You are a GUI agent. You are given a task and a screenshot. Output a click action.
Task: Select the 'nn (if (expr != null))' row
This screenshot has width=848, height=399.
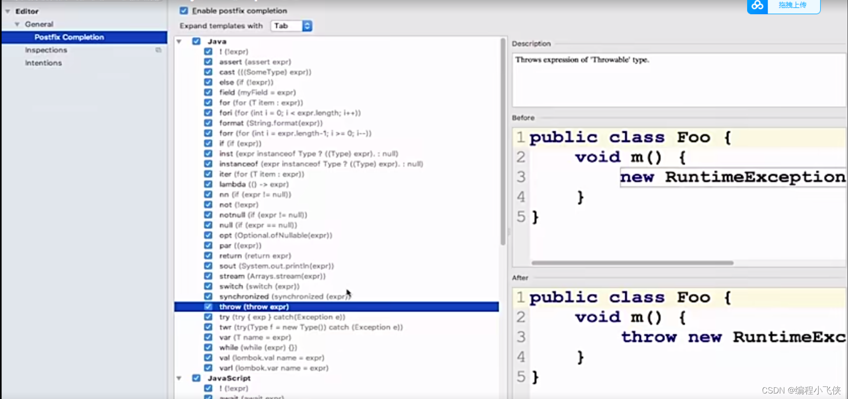337,194
